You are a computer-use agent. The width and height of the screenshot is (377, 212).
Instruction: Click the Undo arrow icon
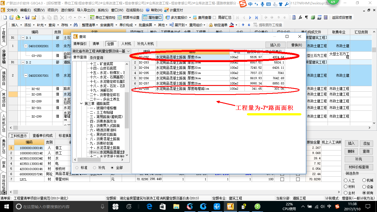(70, 17)
